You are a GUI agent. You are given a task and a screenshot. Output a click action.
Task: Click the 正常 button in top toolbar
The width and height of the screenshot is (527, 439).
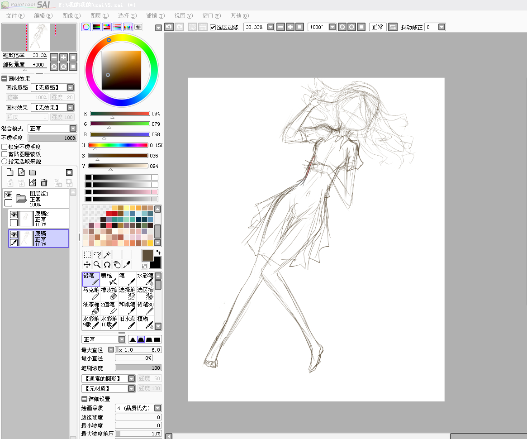point(377,27)
